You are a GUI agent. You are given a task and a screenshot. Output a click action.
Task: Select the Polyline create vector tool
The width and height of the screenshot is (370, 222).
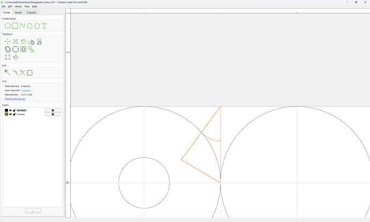coord(22,26)
